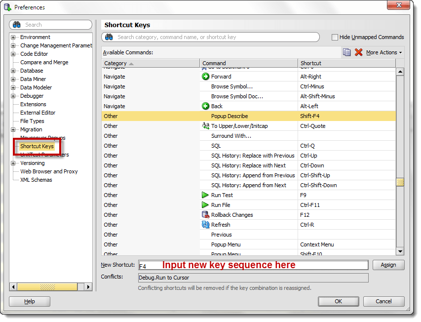Screen dimensions: 421x322
Task: Click the Refresh blue arrows icon
Action: [205, 225]
